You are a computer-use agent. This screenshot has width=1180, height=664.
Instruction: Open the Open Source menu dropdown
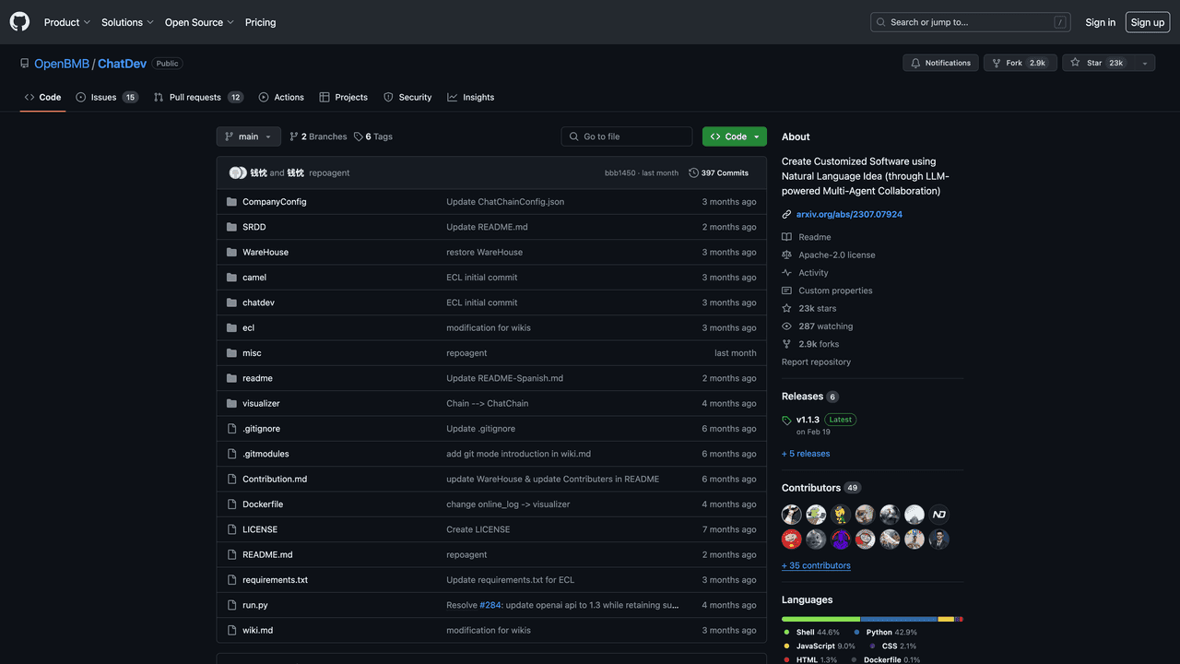pos(199,22)
